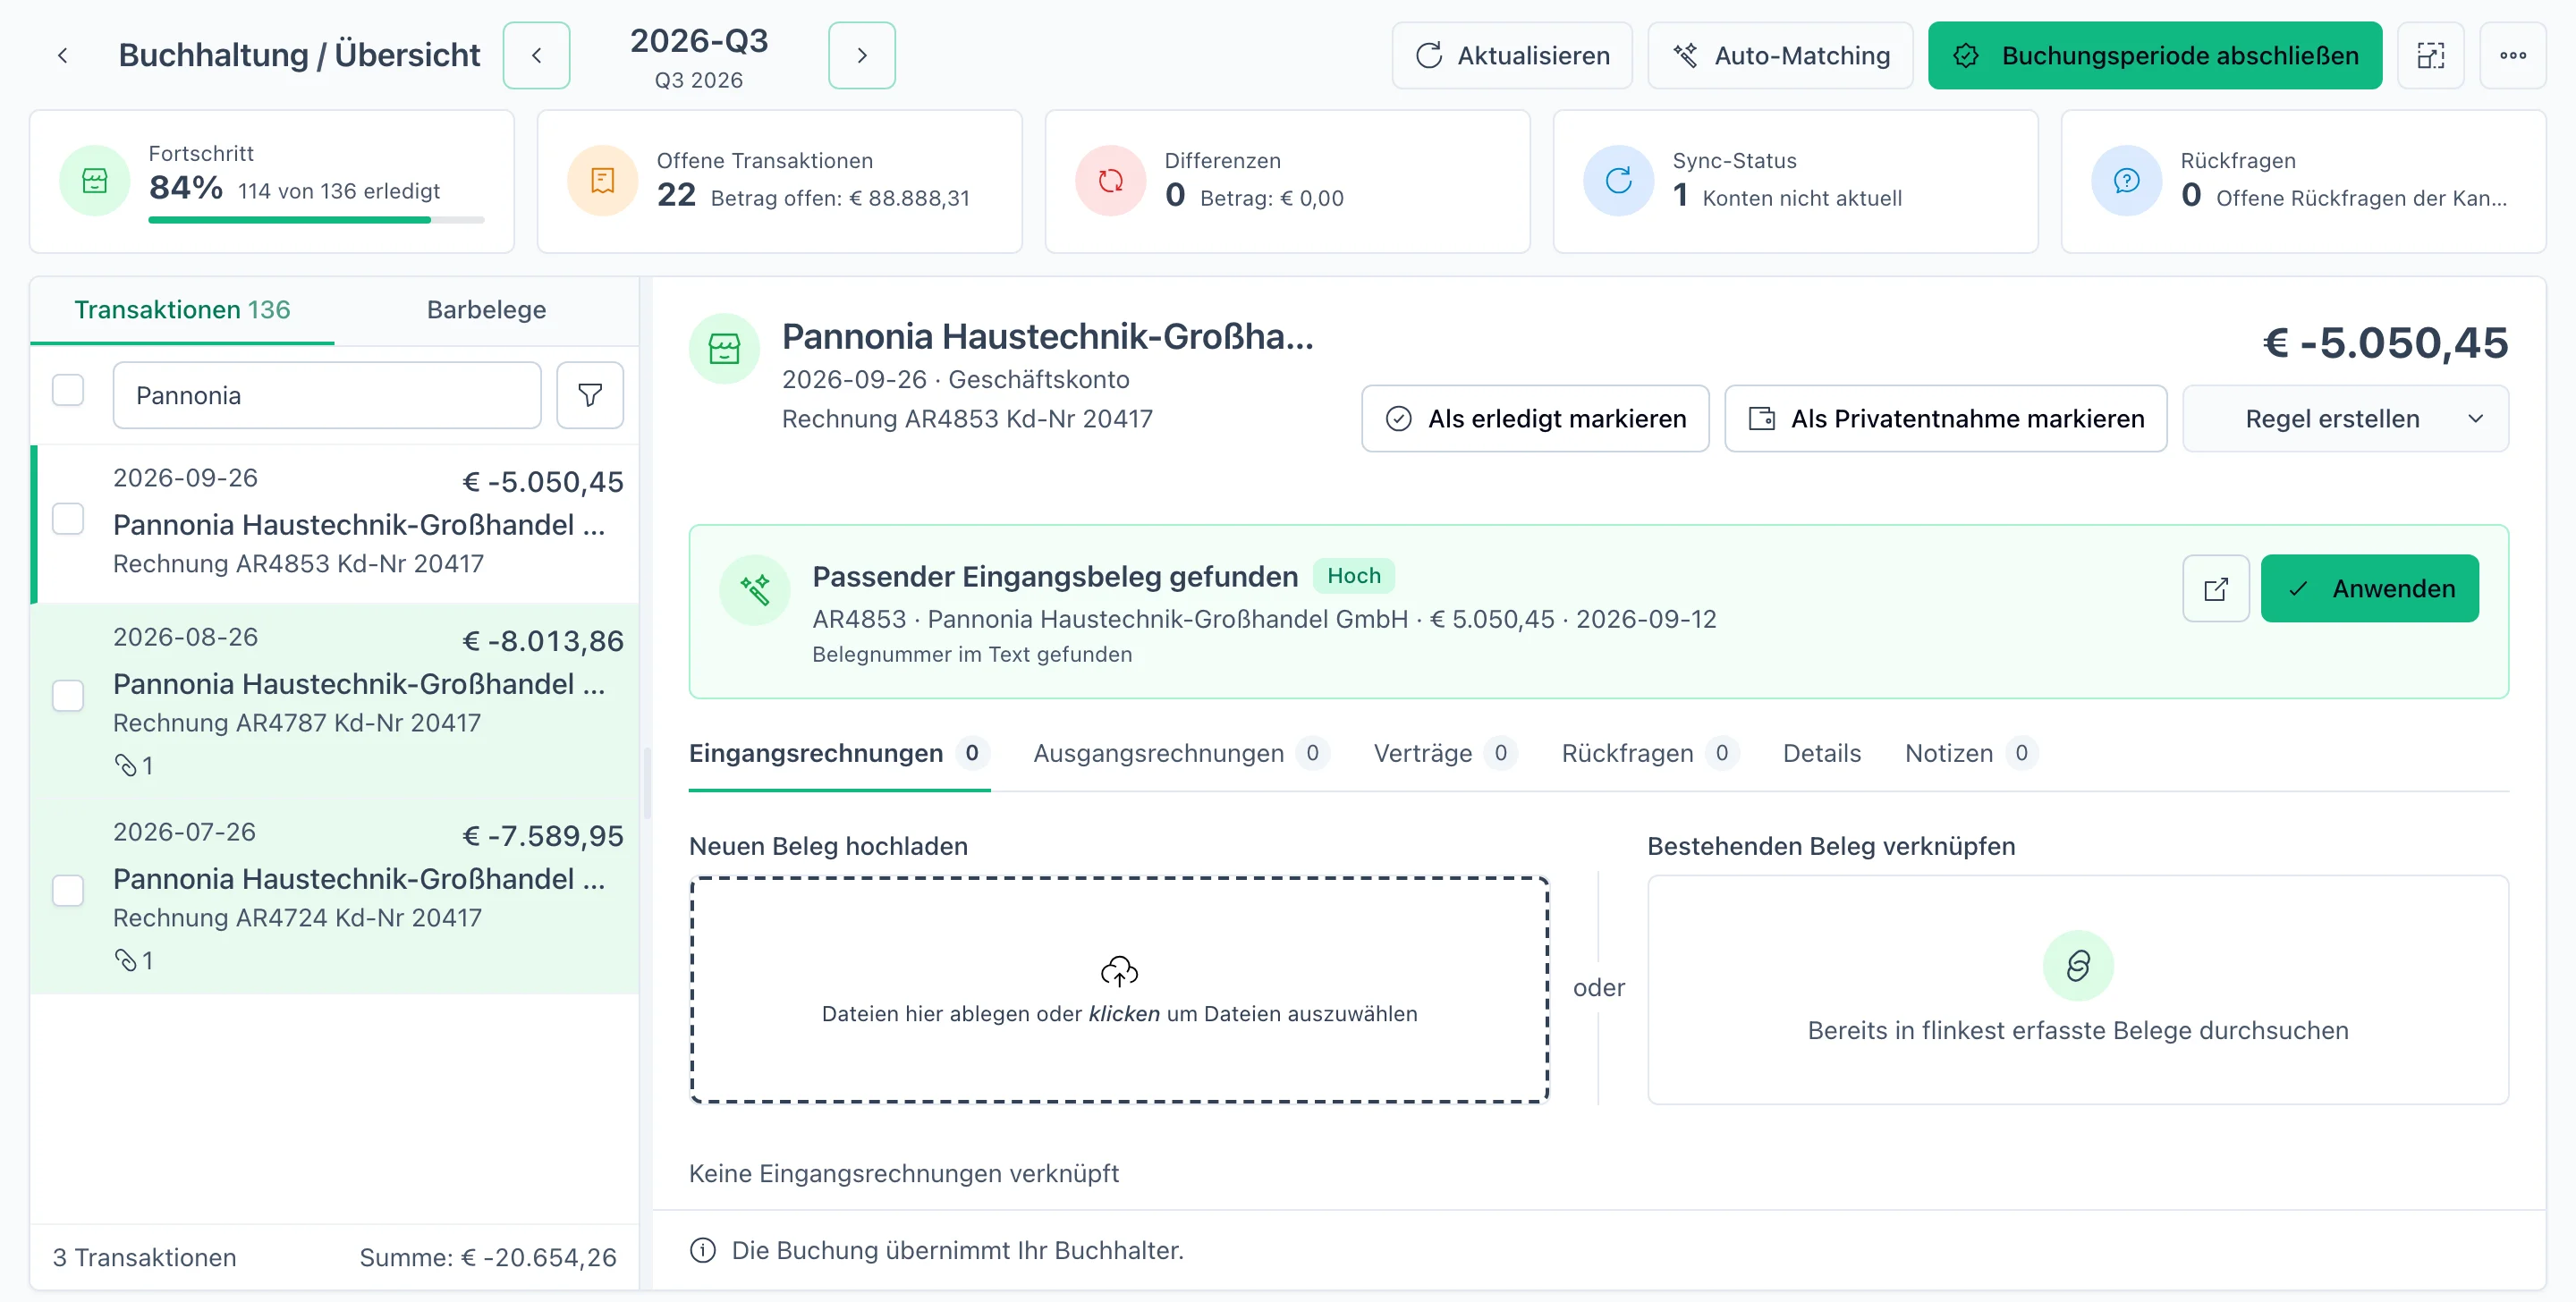Click the link-chain icon to search existing Belege

point(2078,966)
